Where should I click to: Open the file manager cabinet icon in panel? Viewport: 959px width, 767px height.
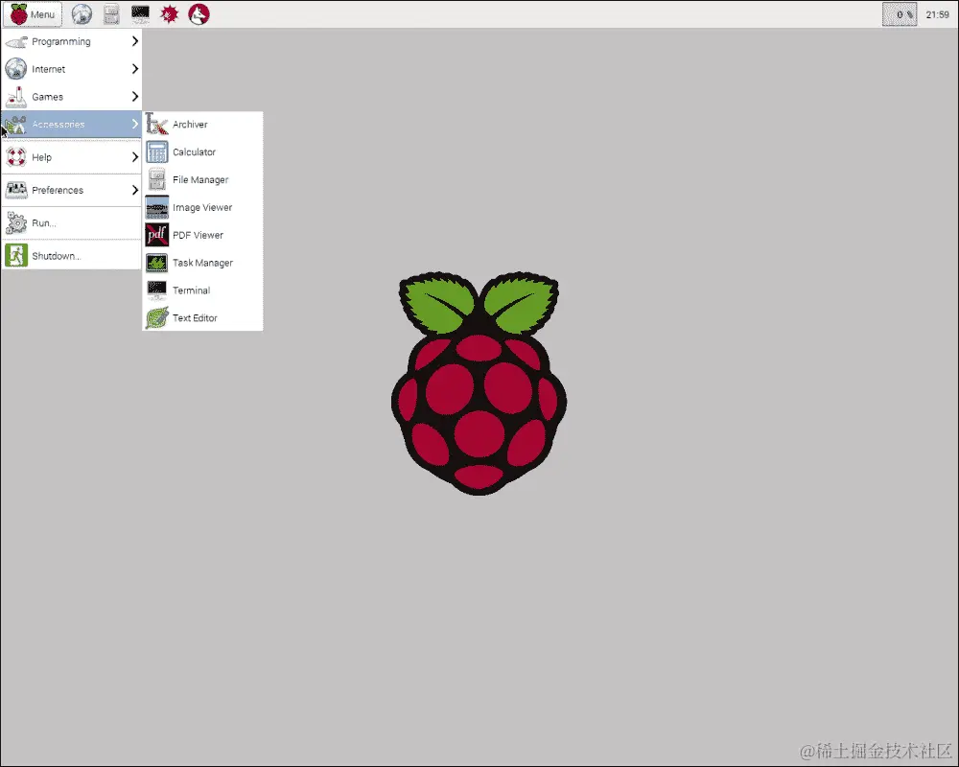[x=111, y=14]
